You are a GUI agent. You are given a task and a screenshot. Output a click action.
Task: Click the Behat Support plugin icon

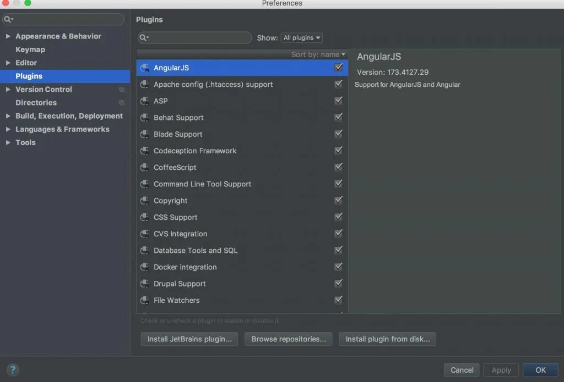[145, 118]
